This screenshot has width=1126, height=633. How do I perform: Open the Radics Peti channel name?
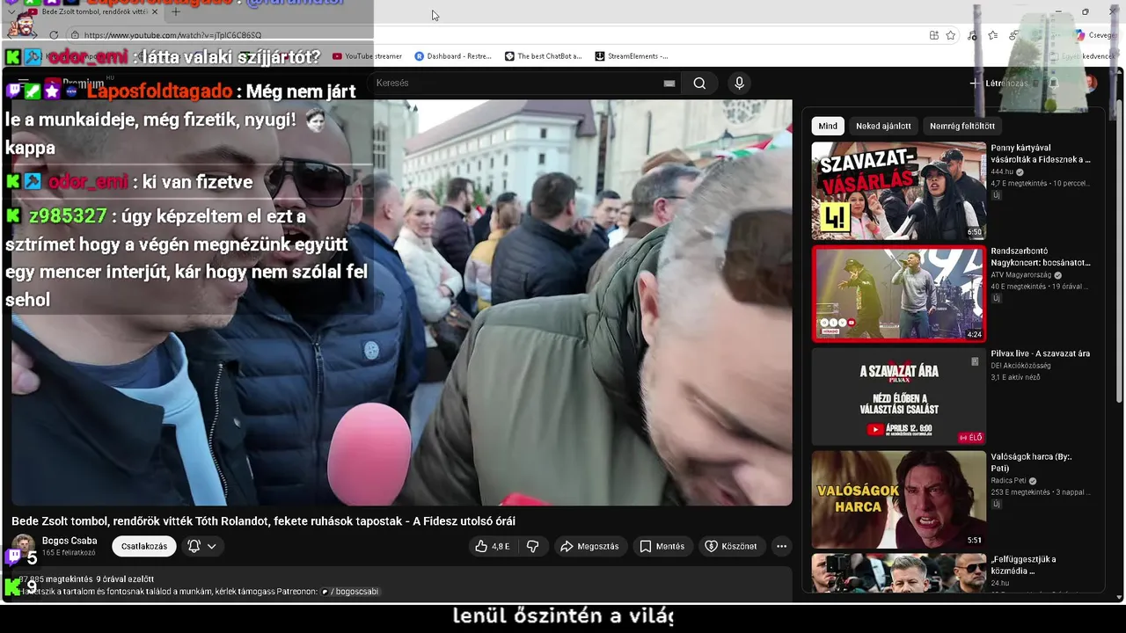1009,480
